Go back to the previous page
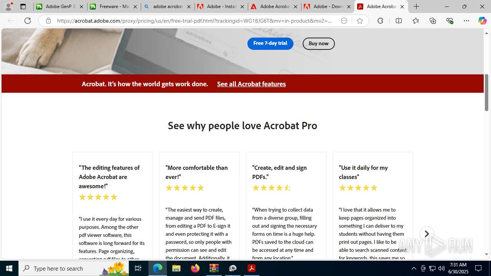This screenshot has height=276, width=491. click(11, 21)
